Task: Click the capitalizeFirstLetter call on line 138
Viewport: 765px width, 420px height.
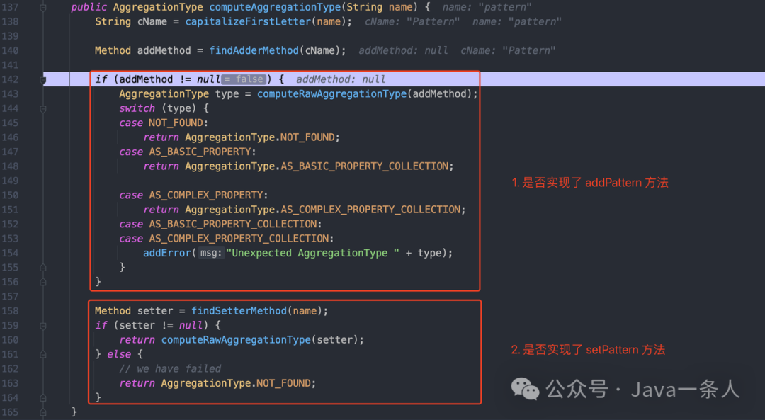Action: [248, 21]
